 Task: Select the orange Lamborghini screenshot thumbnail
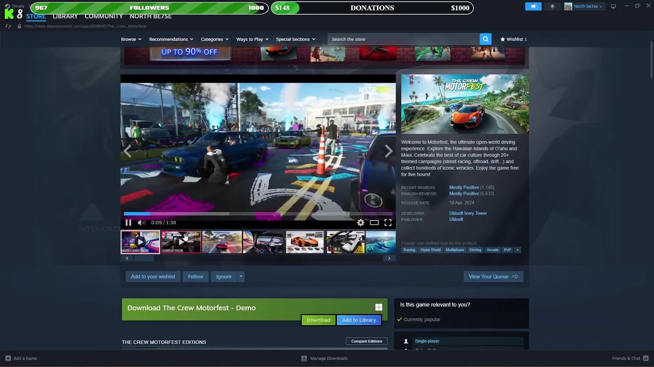pos(305,242)
